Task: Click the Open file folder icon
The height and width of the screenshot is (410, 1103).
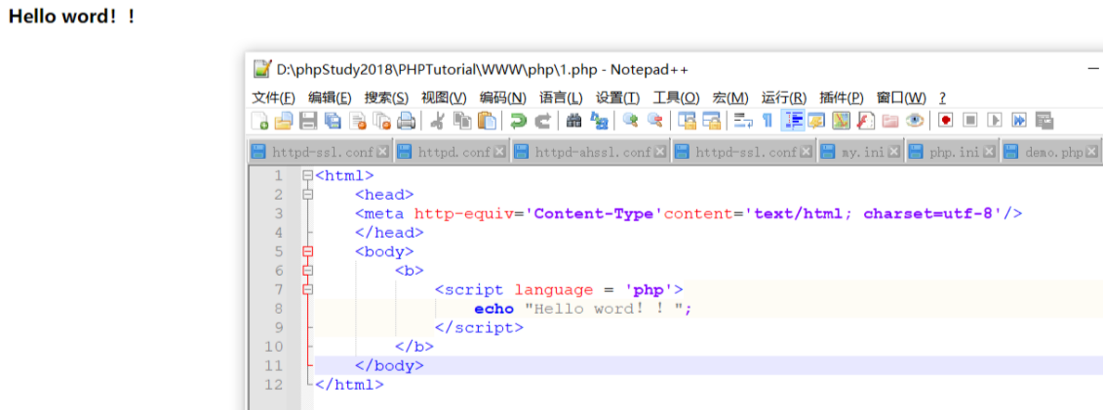Action: coord(284,121)
